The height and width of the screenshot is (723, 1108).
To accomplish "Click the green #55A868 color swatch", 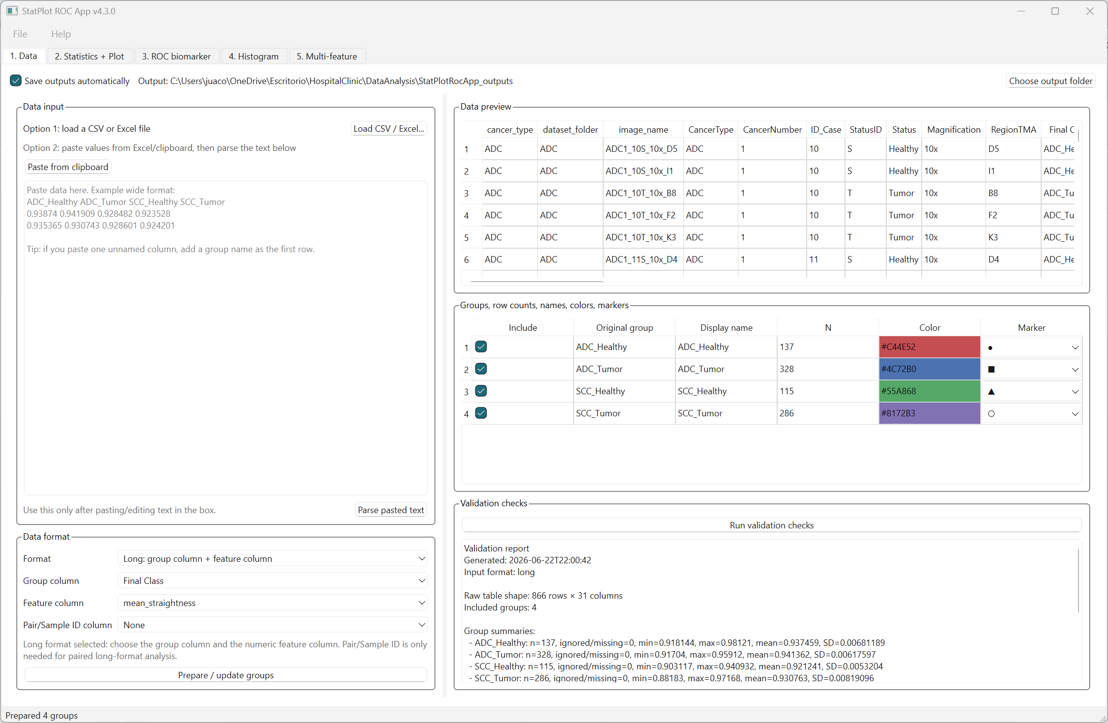I will pos(930,391).
